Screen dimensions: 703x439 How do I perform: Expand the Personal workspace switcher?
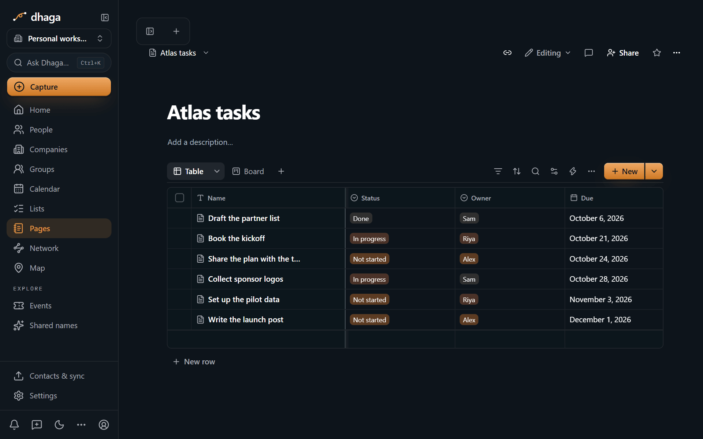tap(59, 38)
